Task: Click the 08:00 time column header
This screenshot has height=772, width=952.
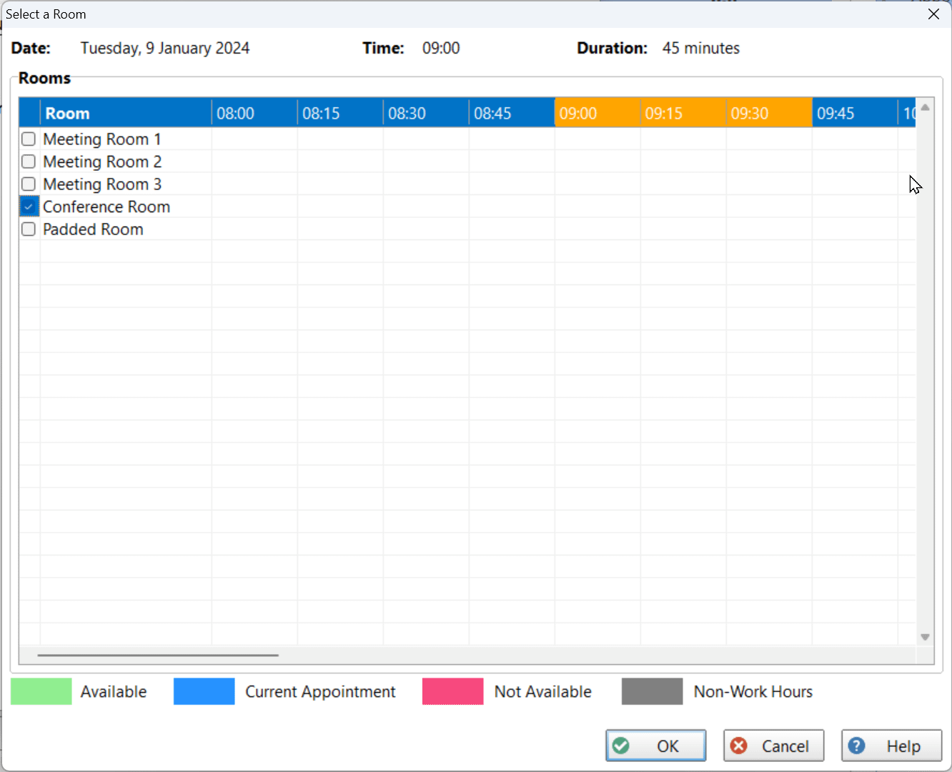Action: coord(254,113)
